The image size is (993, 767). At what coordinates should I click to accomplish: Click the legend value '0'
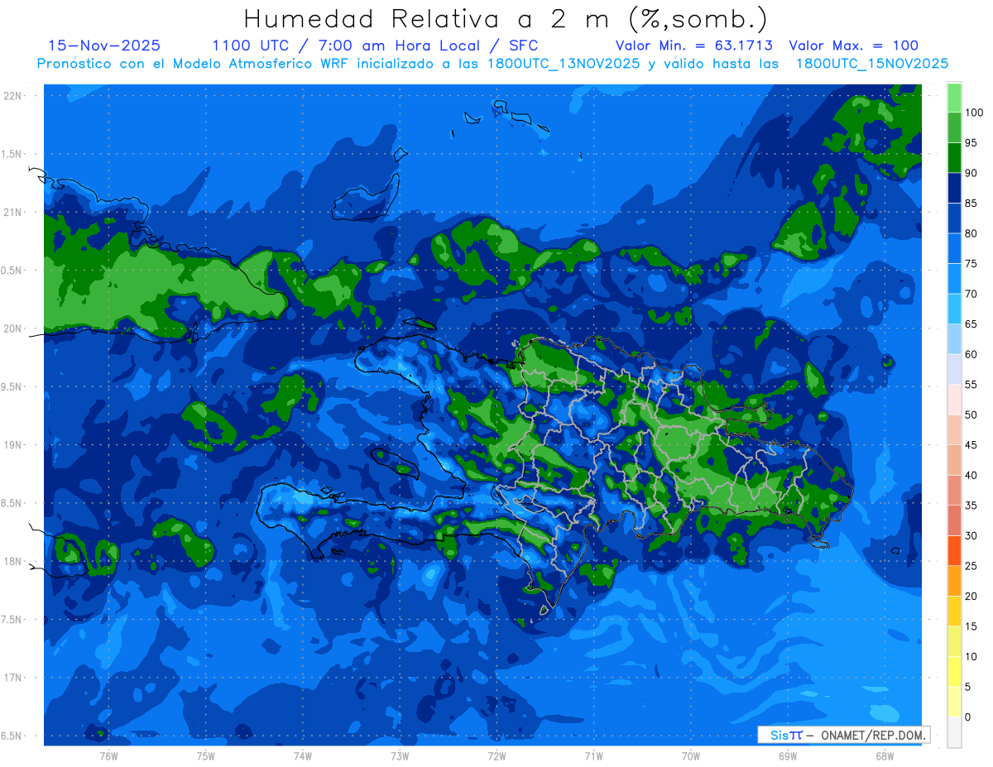[968, 717]
